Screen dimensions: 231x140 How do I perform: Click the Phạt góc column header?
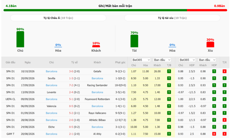[x=120, y=62]
